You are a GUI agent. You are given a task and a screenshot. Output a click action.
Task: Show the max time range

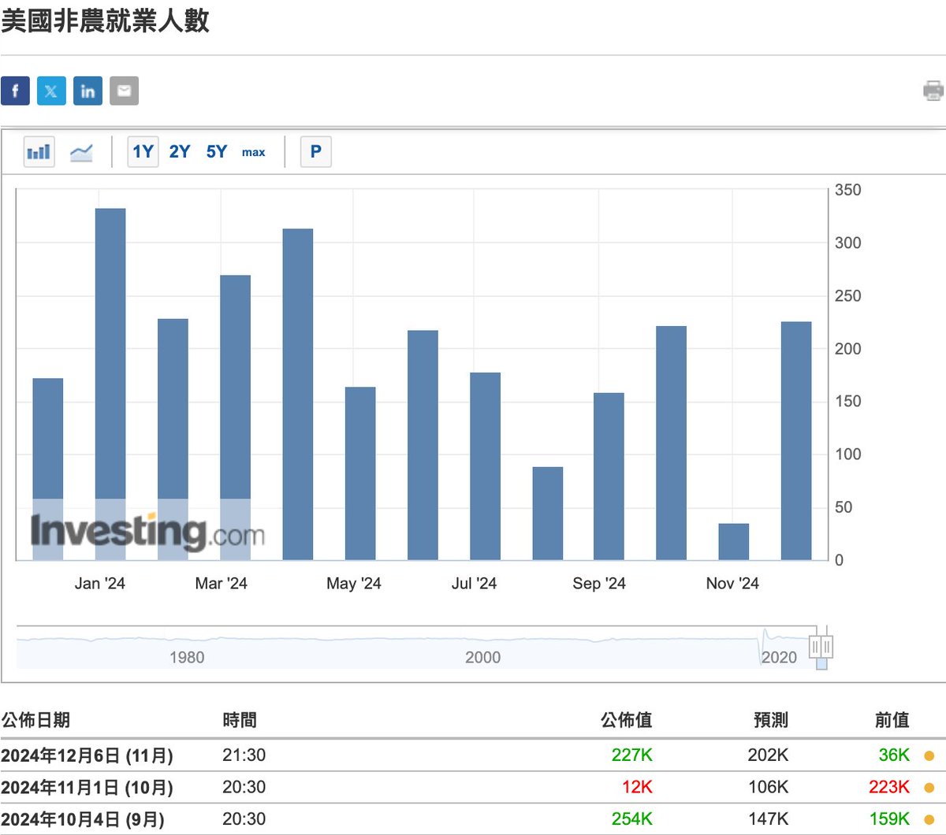pos(253,152)
